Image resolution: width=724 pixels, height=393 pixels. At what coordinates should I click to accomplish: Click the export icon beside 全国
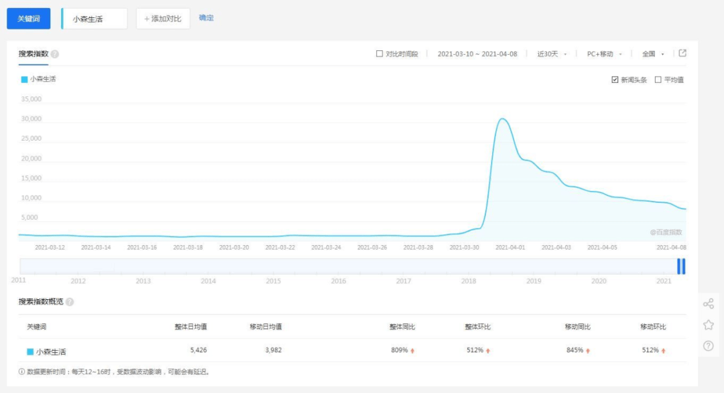pos(682,54)
